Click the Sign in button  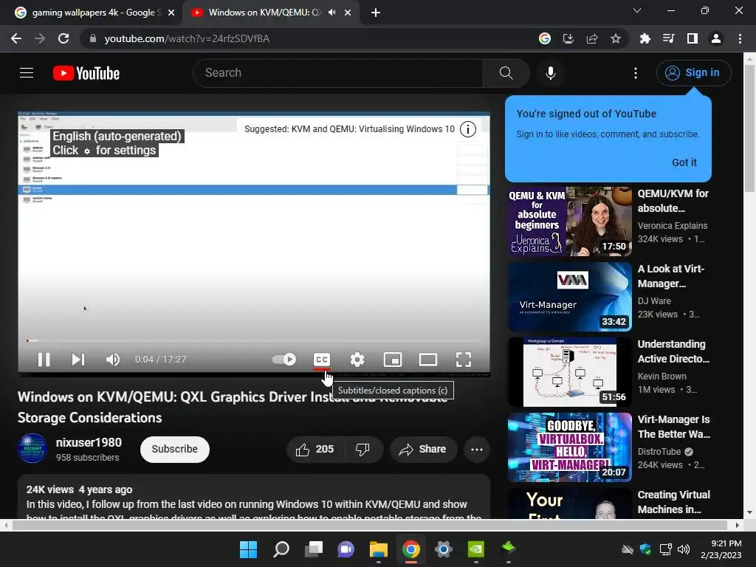693,73
